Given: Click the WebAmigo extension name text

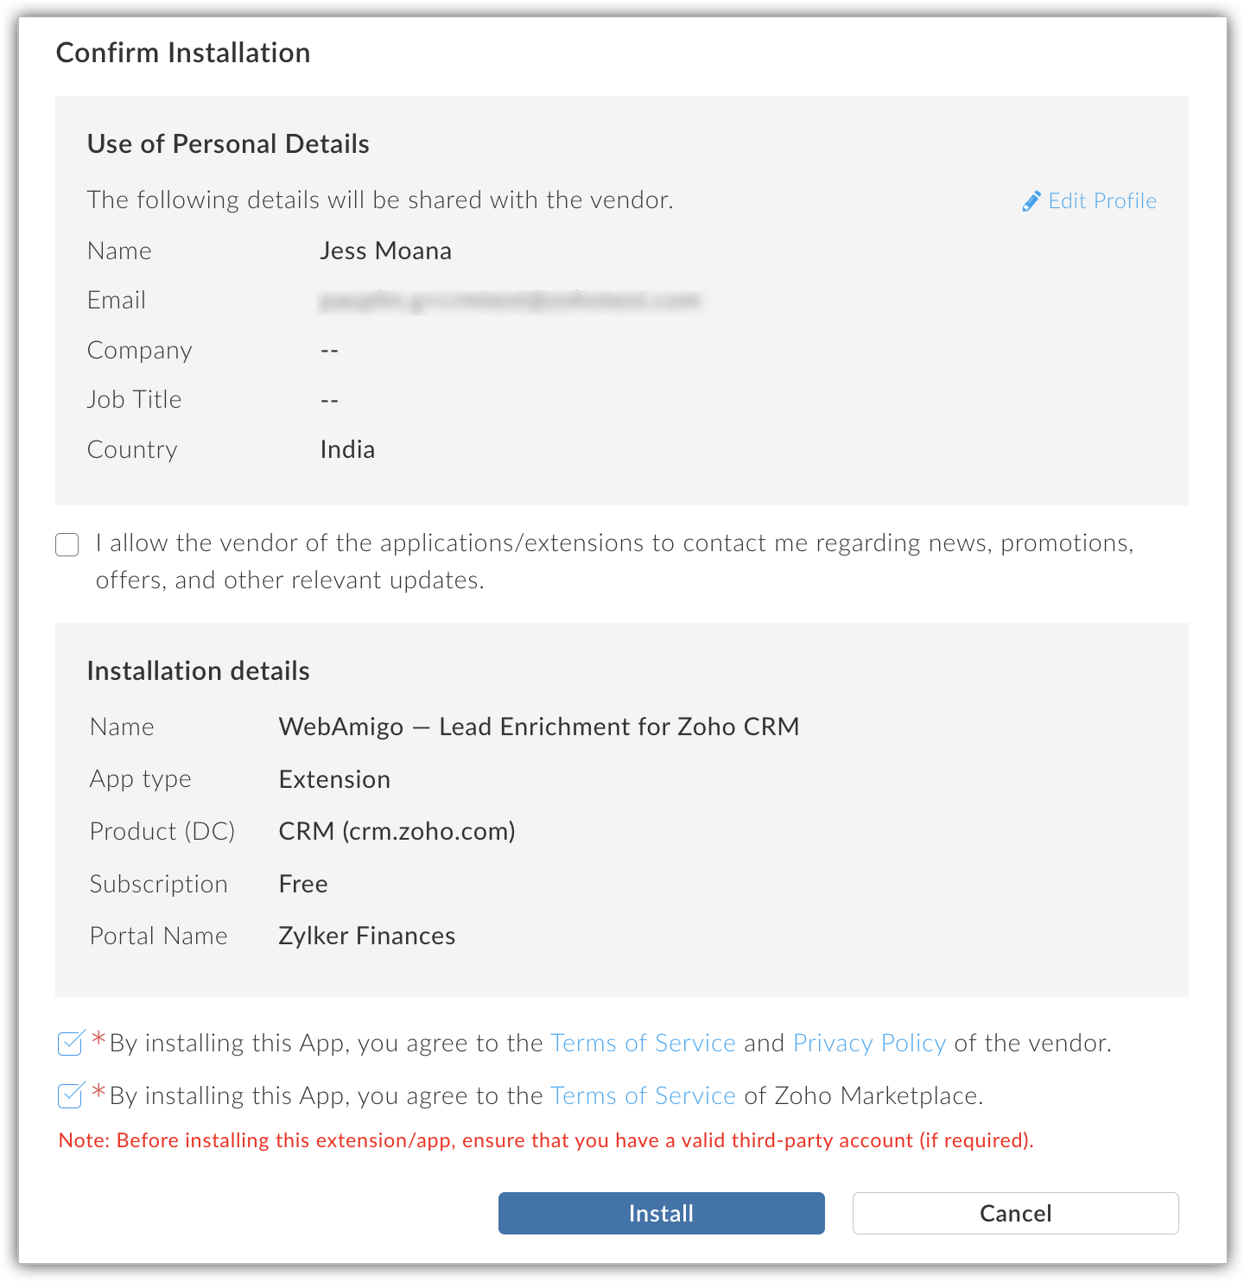Looking at the screenshot, I should coord(538,727).
